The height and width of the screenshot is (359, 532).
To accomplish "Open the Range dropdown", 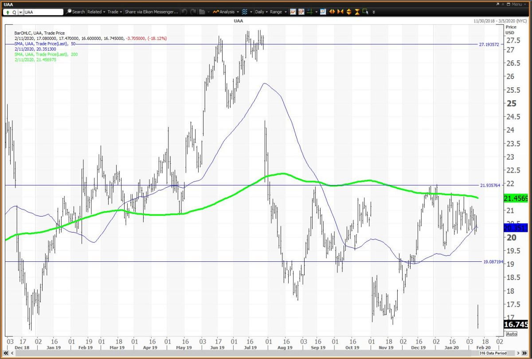I will 278,12.
